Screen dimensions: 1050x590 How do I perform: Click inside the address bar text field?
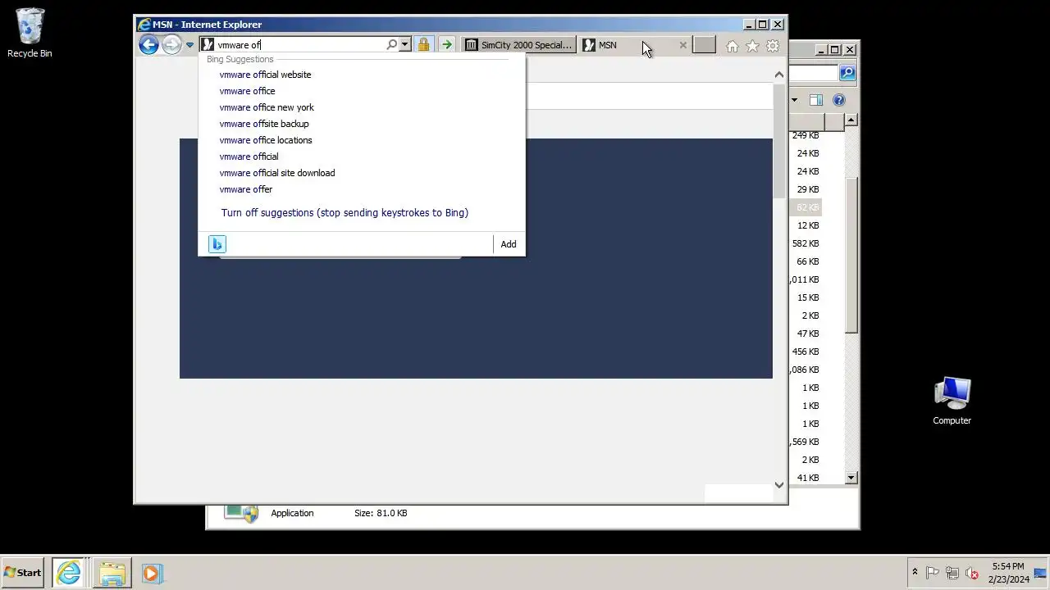[x=300, y=45]
